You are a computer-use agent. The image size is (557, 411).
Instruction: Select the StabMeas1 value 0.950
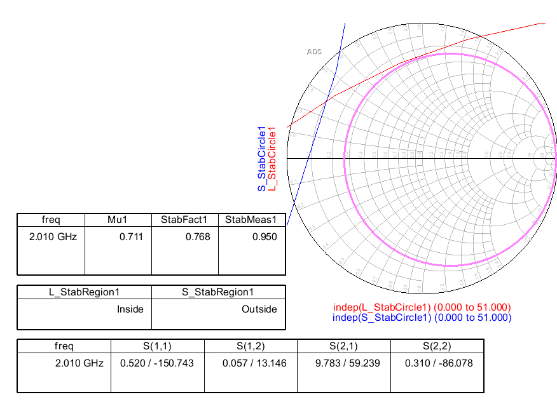point(265,237)
